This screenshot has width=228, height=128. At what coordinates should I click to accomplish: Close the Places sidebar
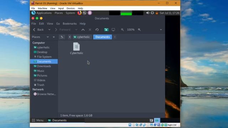pyautogui.click(x=54, y=37)
